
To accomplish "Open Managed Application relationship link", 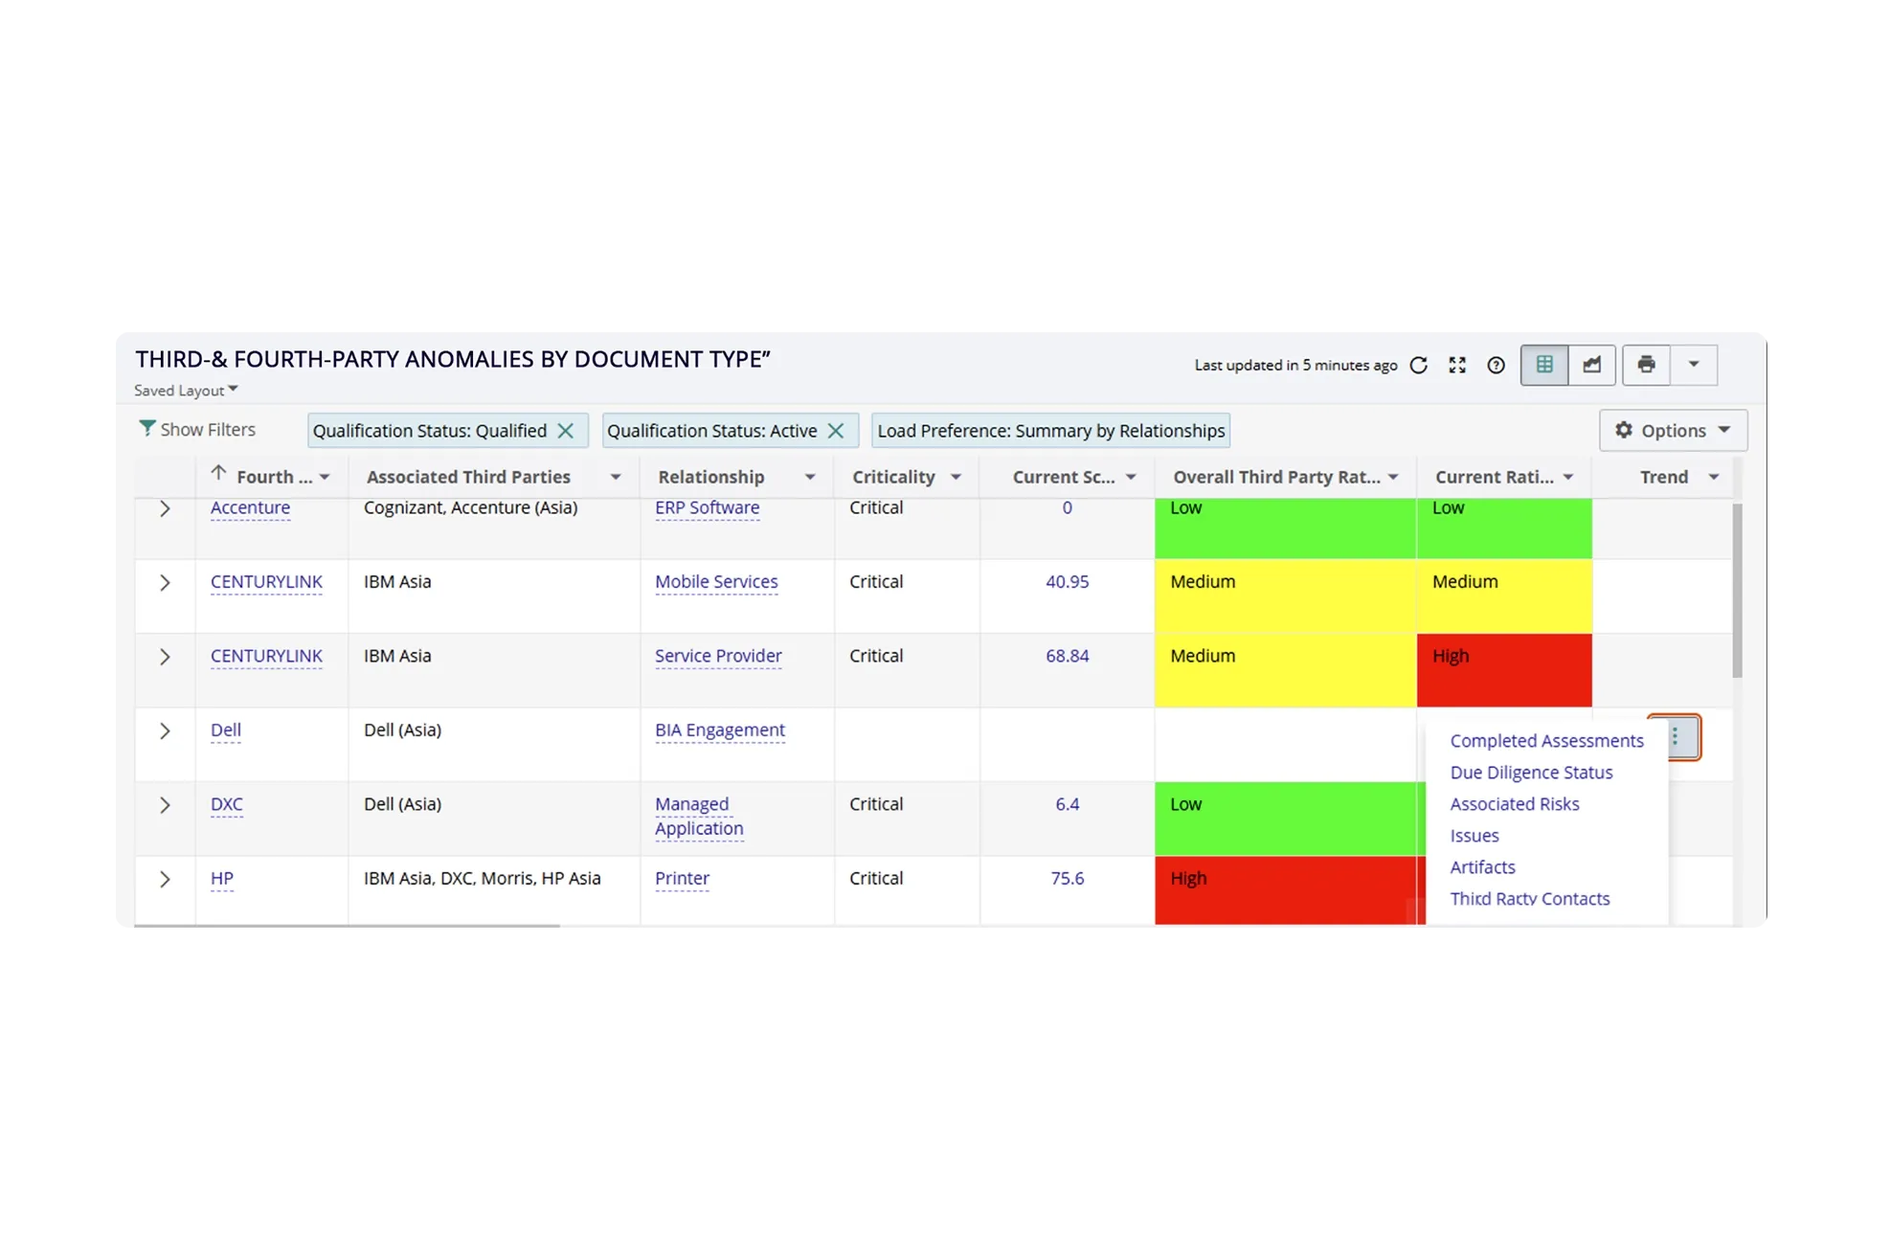I will [x=699, y=817].
